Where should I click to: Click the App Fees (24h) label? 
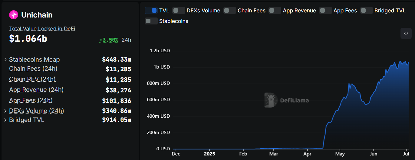pyautogui.click(x=31, y=100)
